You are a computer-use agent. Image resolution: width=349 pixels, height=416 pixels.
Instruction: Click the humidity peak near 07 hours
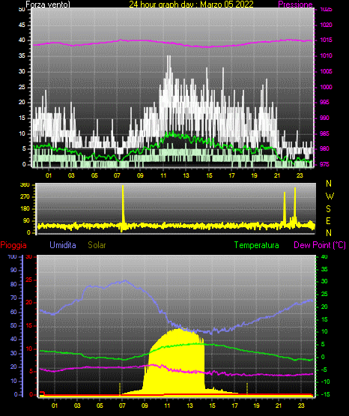[125, 280]
